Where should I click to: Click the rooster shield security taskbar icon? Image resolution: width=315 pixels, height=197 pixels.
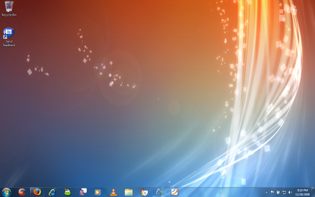pos(144,192)
